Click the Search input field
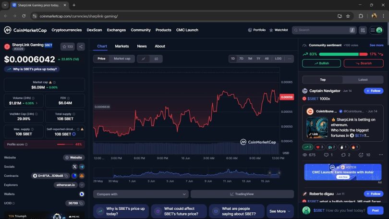Viewport: 389px width, 219px height. pos(324,30)
